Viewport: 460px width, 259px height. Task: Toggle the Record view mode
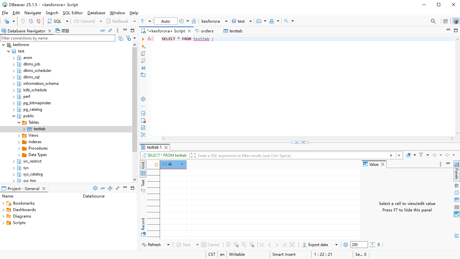tap(143, 224)
